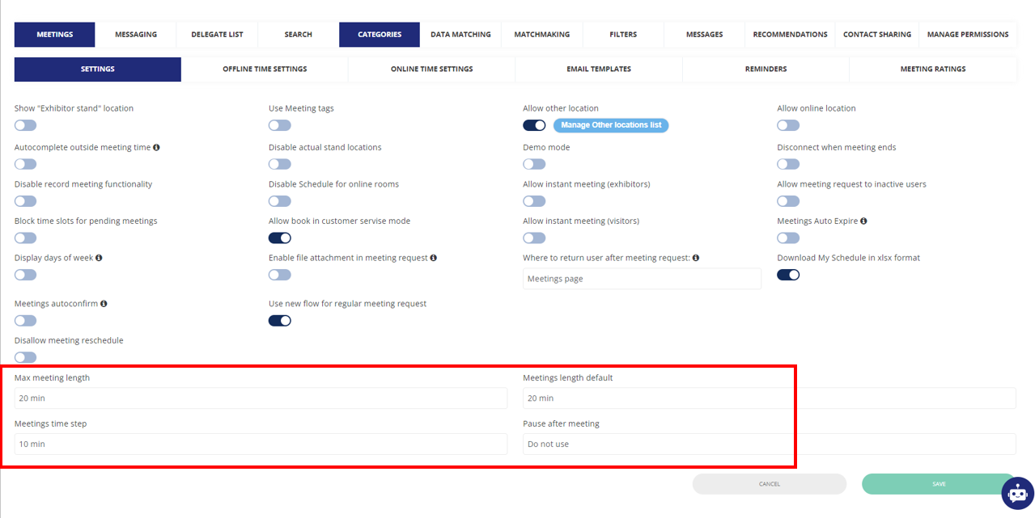The width and height of the screenshot is (1035, 518).
Task: Expand the Meetings time step dropdown
Action: point(261,444)
